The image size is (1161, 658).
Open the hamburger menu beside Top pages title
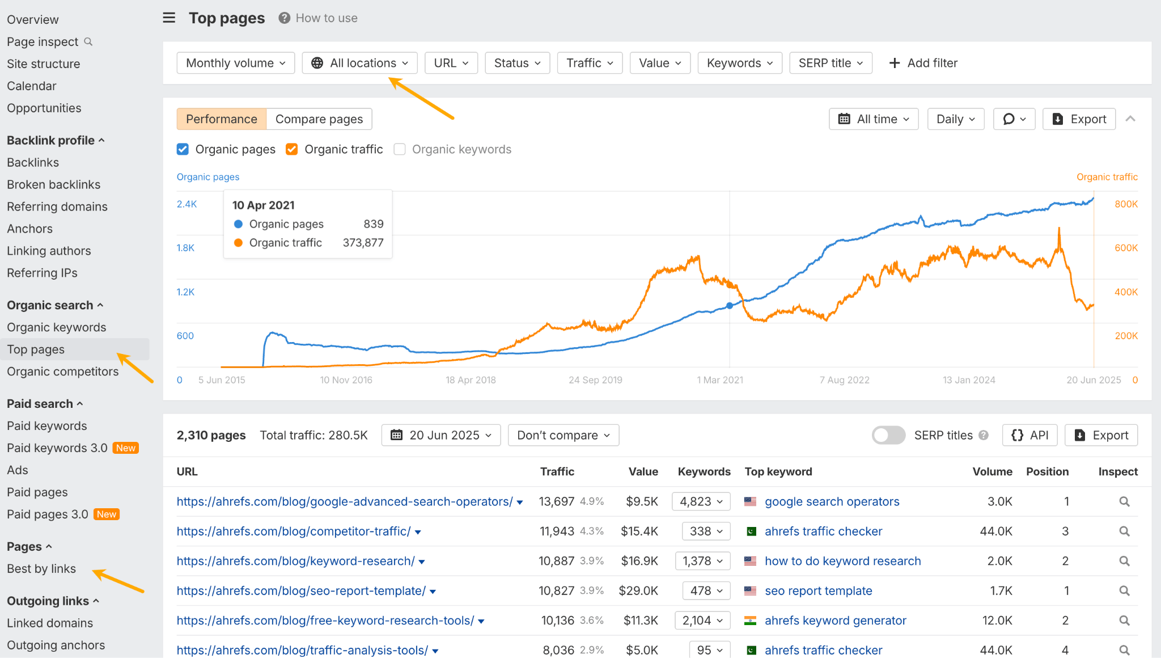pyautogui.click(x=168, y=18)
